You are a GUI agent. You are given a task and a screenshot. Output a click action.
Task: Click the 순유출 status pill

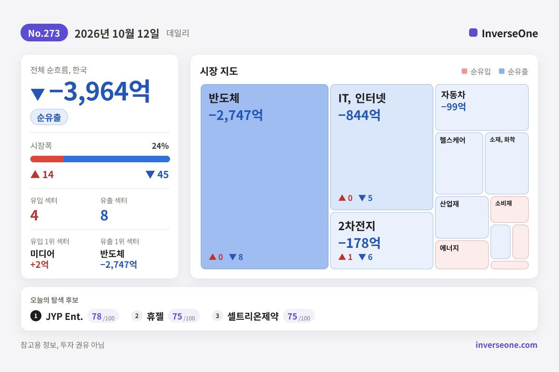49,117
